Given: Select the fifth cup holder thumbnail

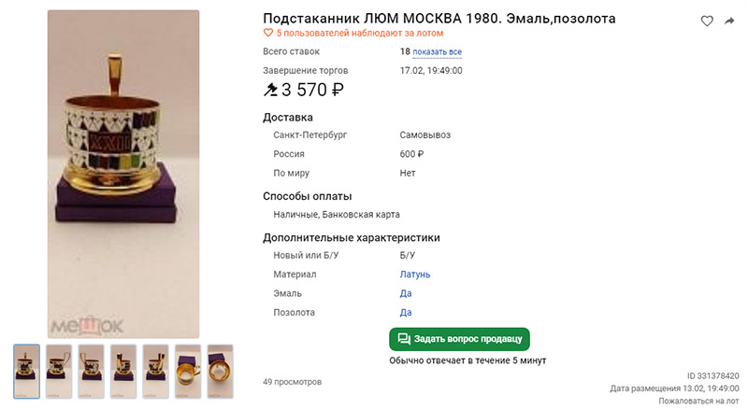Looking at the screenshot, I should 155,372.
